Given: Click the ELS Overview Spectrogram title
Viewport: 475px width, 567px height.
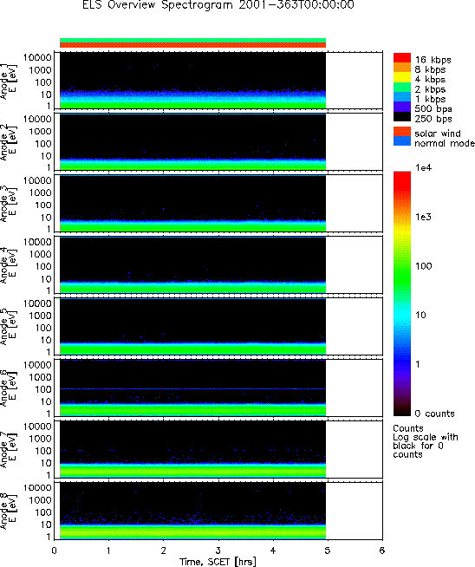Looking at the screenshot, I should 218,5.
